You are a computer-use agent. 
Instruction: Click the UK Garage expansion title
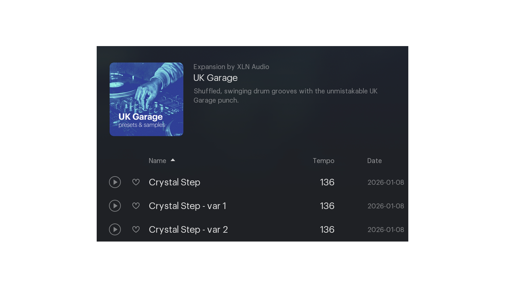pos(215,78)
